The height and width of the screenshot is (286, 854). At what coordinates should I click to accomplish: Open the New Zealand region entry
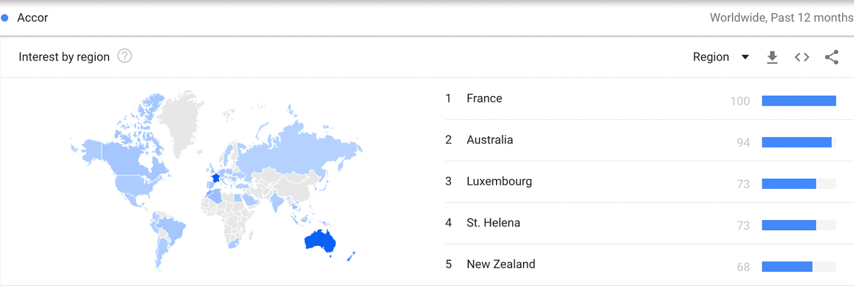click(x=500, y=264)
